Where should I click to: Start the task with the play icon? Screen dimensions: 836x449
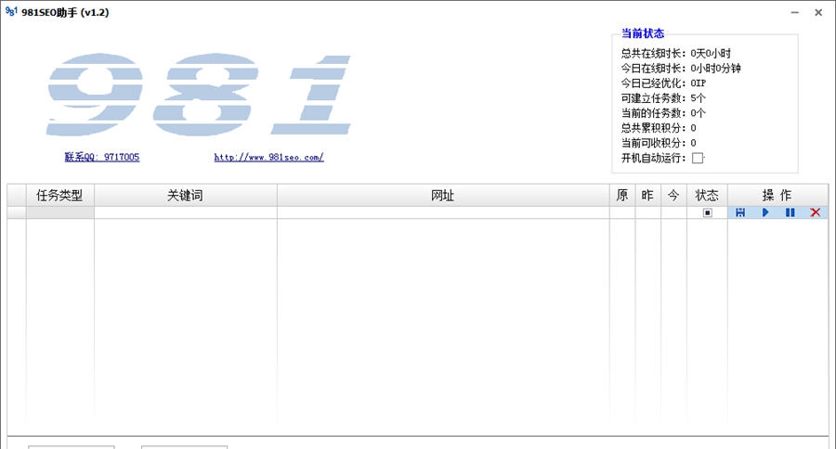pyautogui.click(x=765, y=212)
